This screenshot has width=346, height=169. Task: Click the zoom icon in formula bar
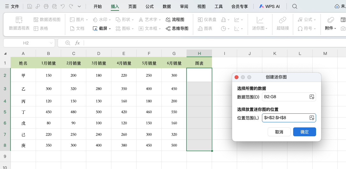pyautogui.click(x=68, y=43)
